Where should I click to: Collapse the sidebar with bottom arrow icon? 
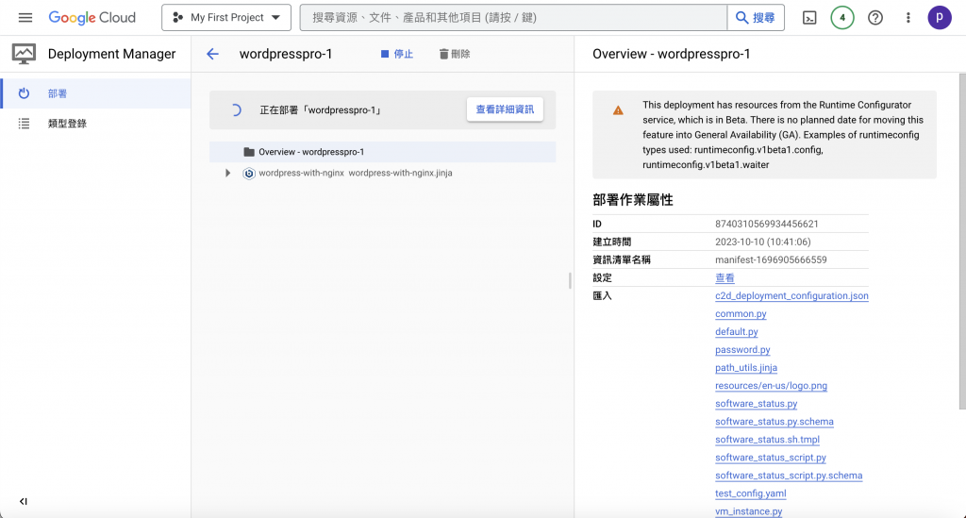point(24,501)
